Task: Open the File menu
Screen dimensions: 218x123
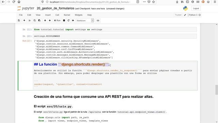Action: pos(21,15)
